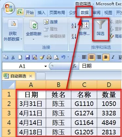The width and height of the screenshot is (122, 137).
Task: Toggle italic formatting
Action: [x=113, y=57]
